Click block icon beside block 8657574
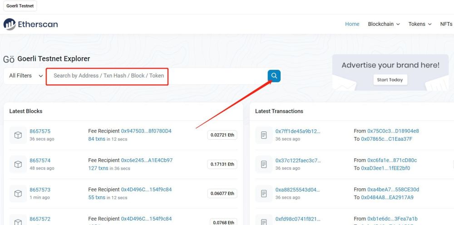 click(x=18, y=164)
